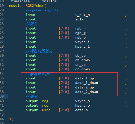Screen dimensions: 135x124
Task: Click the 'input' keyword on the data_2_down line
Action: tap(31, 92)
